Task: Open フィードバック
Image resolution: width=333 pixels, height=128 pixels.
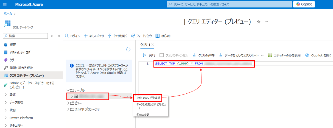Action: tap(141, 36)
